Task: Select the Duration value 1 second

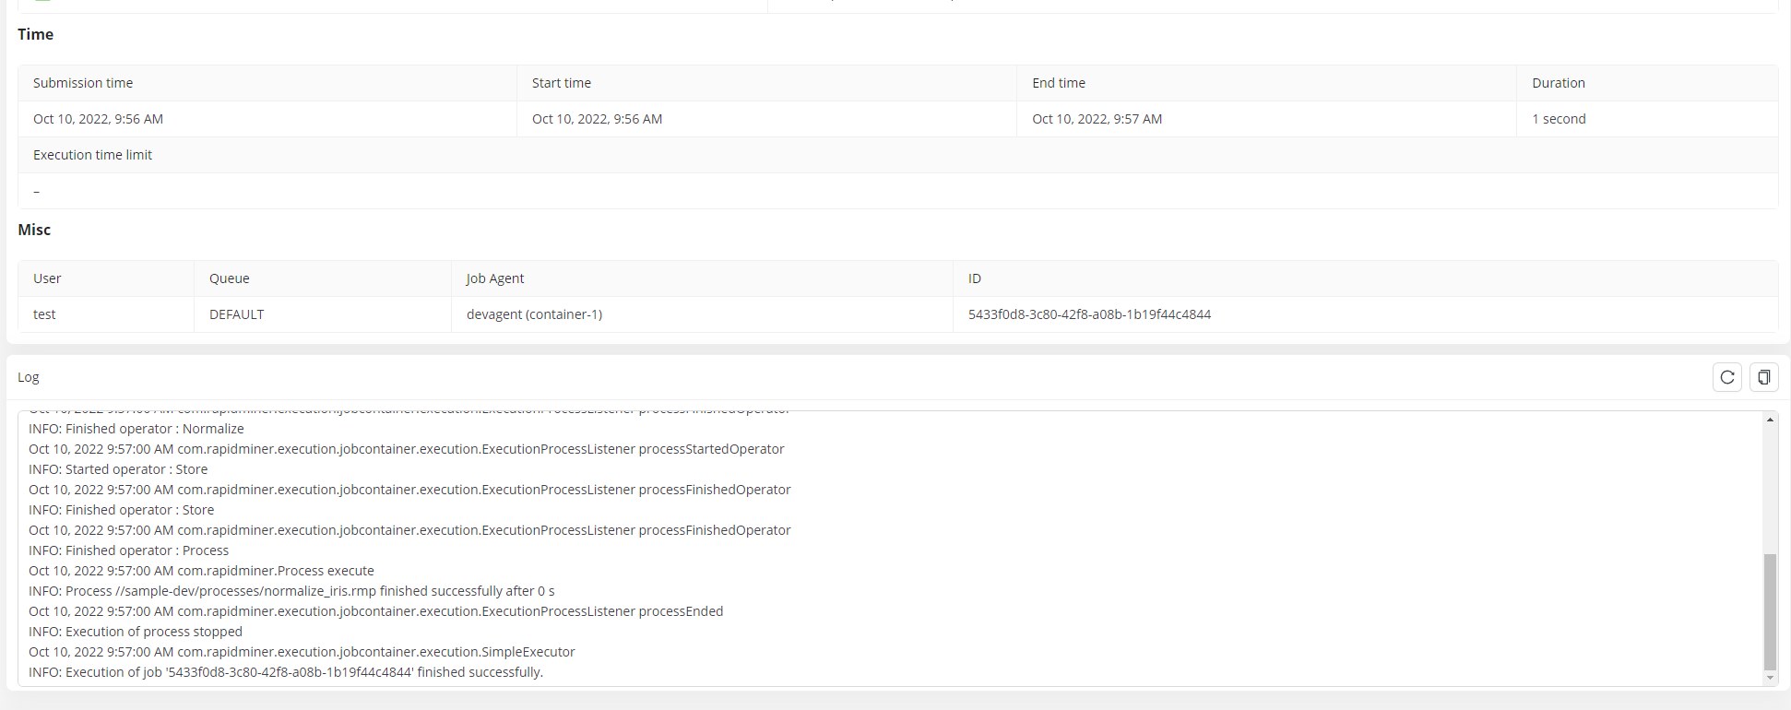Action: click(1559, 119)
